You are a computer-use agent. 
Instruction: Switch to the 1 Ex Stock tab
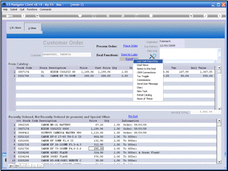16,28
